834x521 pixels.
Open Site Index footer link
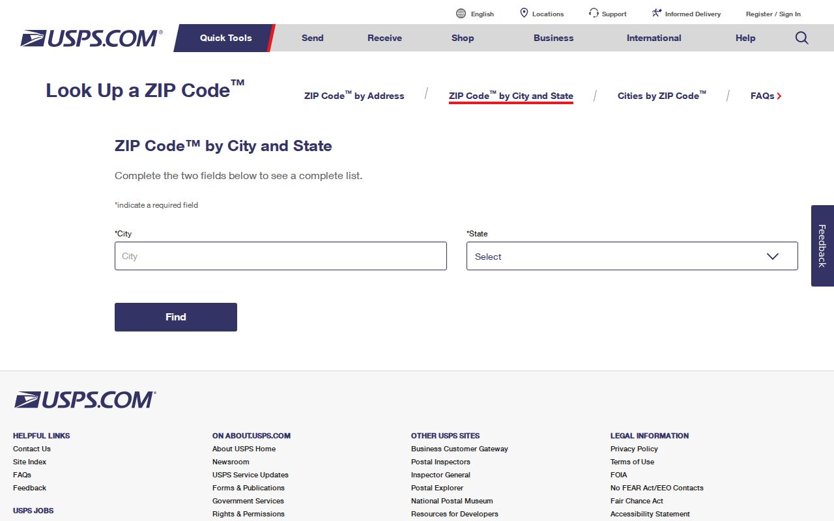click(29, 462)
